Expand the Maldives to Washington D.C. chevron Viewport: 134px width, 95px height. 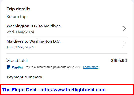tap(124, 44)
